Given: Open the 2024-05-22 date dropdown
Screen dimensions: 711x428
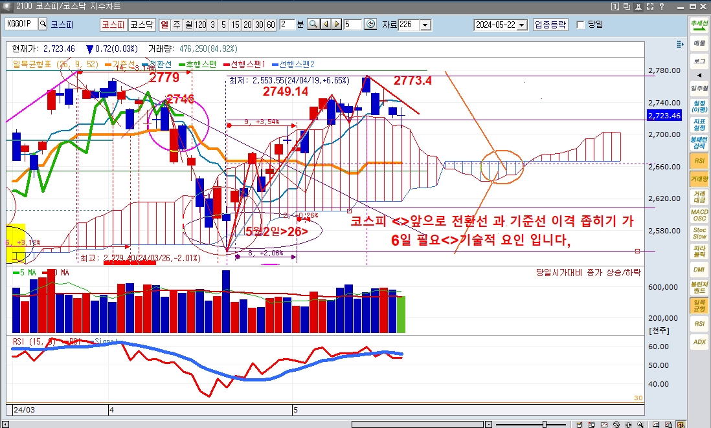Looking at the screenshot, I should tap(522, 25).
